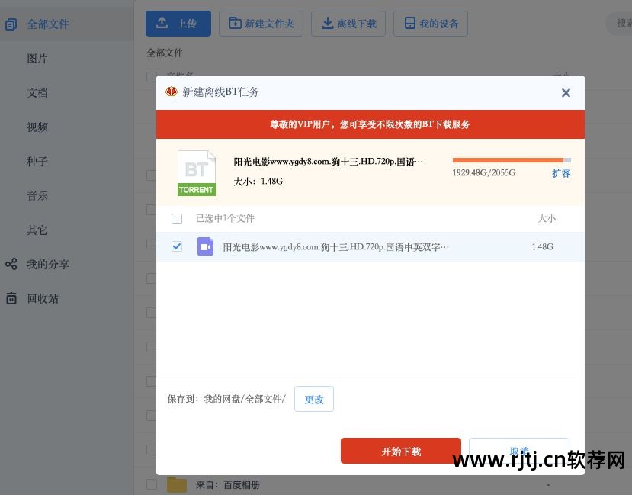This screenshot has width=632, height=495.
Task: Click the 我的分享 share icon
Action: click(x=11, y=264)
